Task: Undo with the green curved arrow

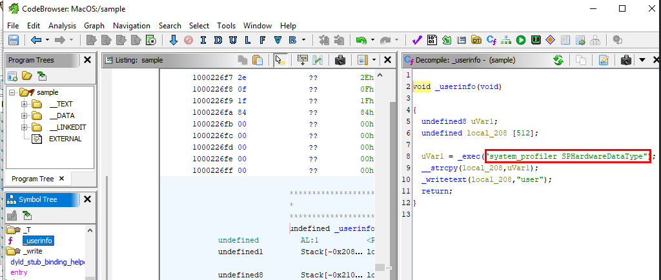Action: click(x=361, y=41)
